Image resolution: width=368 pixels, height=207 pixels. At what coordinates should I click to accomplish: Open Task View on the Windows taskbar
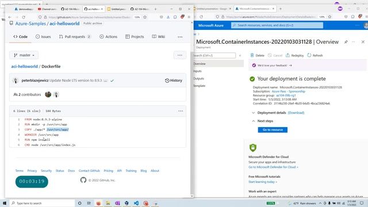click(x=89, y=203)
